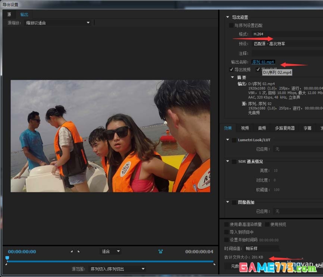Switch to the 源 (Source) tab
This screenshot has width=323, height=277.
[x=9, y=15]
